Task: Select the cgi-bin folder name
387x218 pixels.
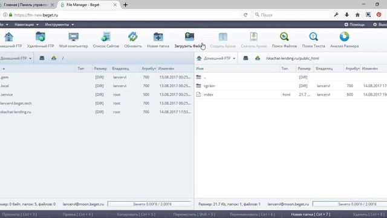Action: point(209,86)
